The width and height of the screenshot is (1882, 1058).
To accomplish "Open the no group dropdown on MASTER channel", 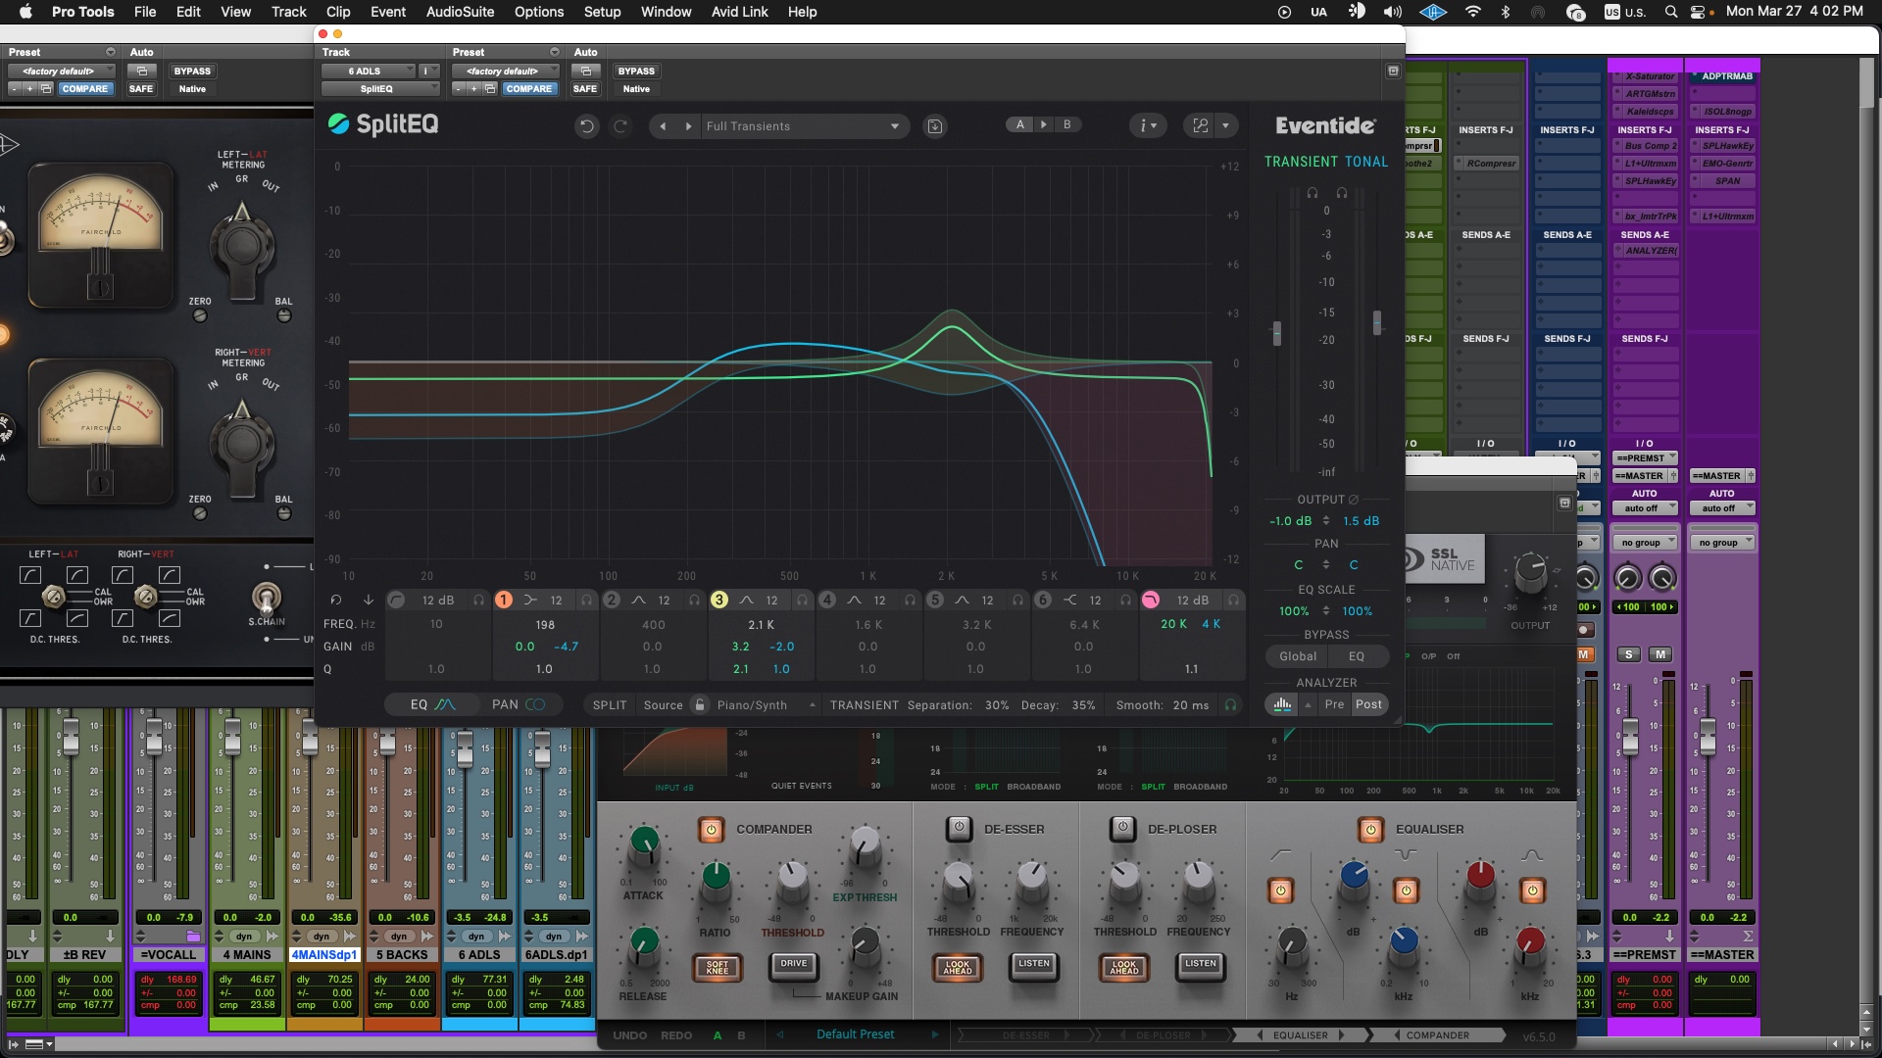I will [1722, 543].
